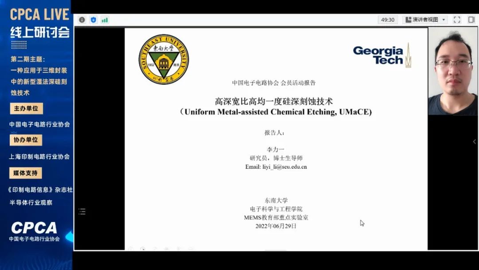Click the meeting info icon
This screenshot has width=479, height=270.
tap(82, 20)
